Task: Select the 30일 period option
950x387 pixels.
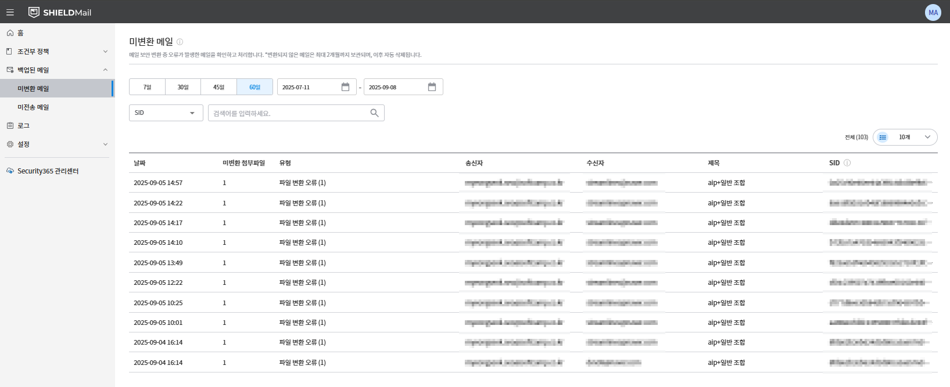Action: pos(183,87)
